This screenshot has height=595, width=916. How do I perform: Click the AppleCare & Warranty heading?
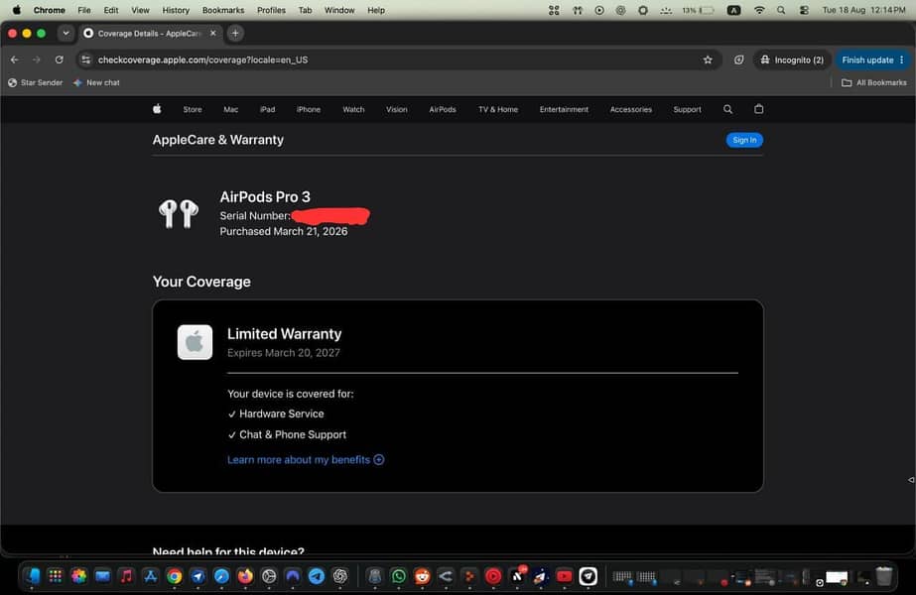coord(218,140)
